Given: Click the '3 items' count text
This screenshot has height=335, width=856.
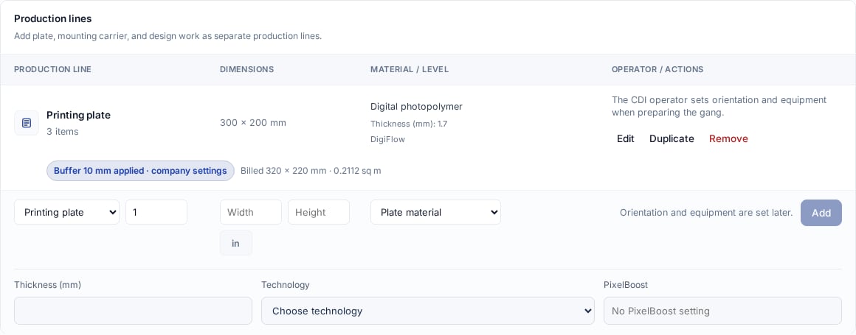Looking at the screenshot, I should [x=62, y=132].
